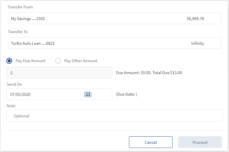Click the dollar amount input field

pos(59,73)
